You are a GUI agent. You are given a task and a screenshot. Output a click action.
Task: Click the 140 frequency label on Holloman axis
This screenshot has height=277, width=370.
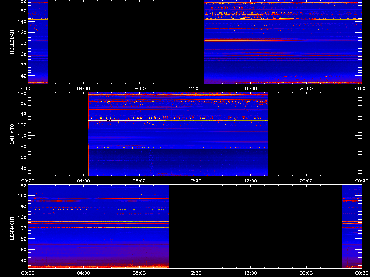click(x=22, y=21)
